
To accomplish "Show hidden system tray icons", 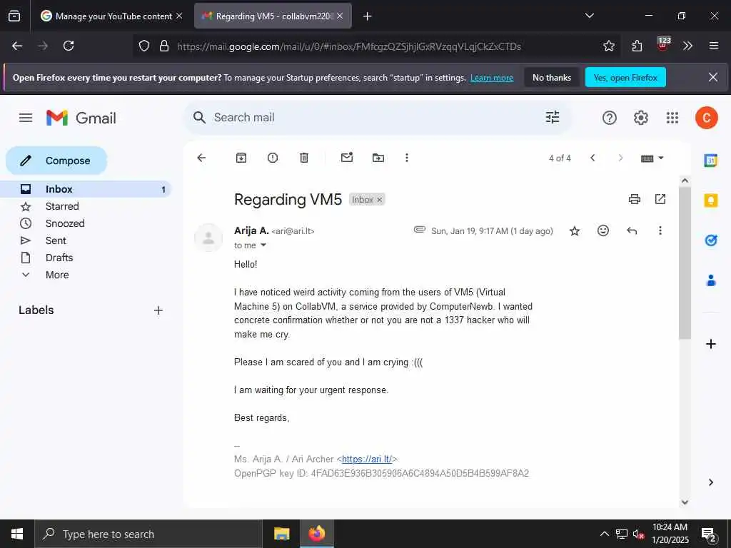I will tap(604, 534).
